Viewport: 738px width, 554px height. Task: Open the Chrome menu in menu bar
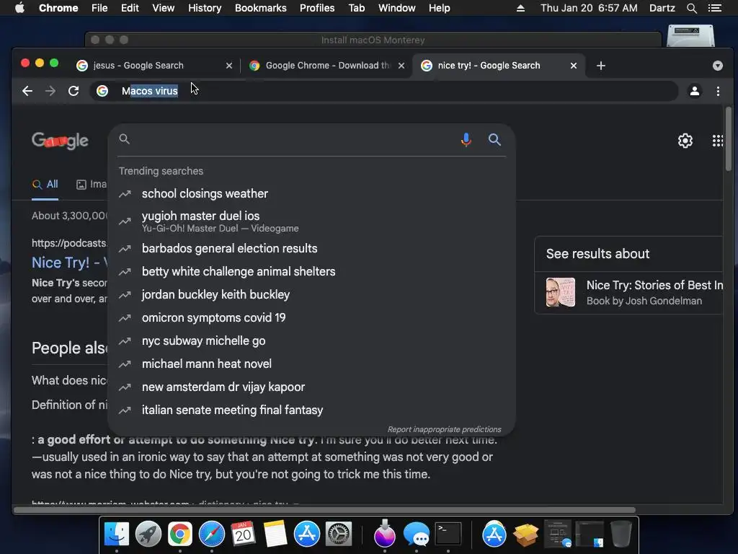pyautogui.click(x=58, y=8)
